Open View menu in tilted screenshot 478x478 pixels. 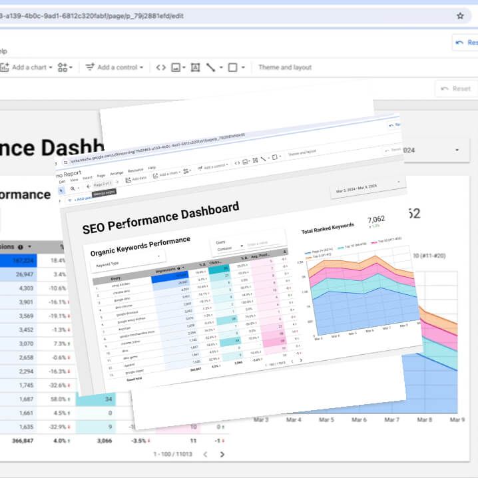(x=74, y=180)
